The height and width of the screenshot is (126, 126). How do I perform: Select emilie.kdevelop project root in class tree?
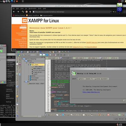pyautogui.click(x=30, y=59)
